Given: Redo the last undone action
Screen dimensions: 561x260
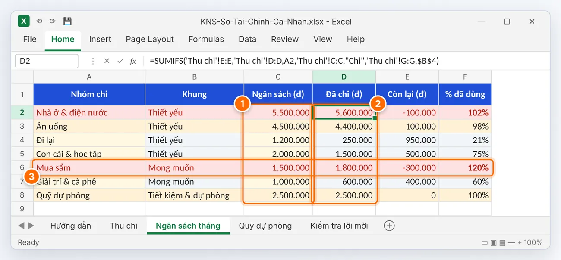Looking at the screenshot, I should 53,21.
